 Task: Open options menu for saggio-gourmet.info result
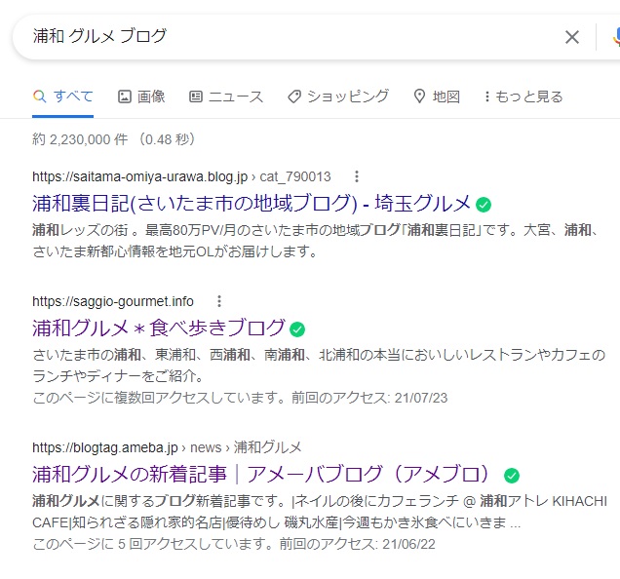point(219,301)
